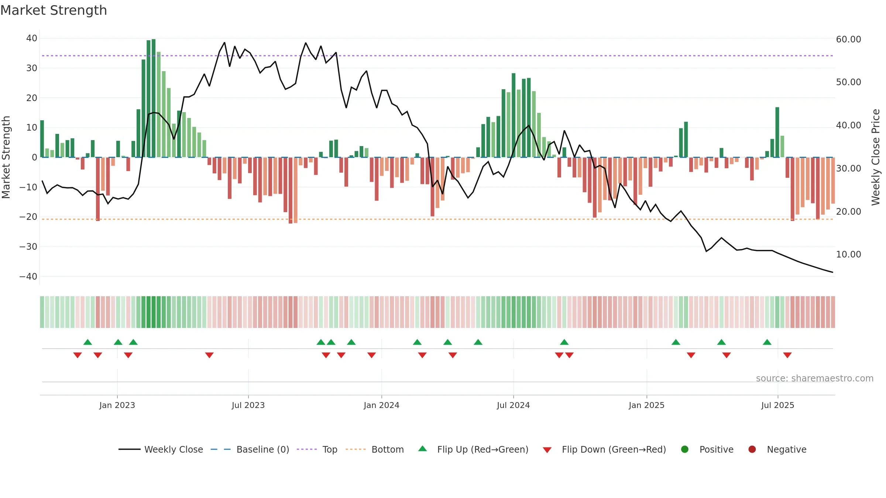Toggle the Top legend entry
886x498 pixels.
[x=317, y=449]
